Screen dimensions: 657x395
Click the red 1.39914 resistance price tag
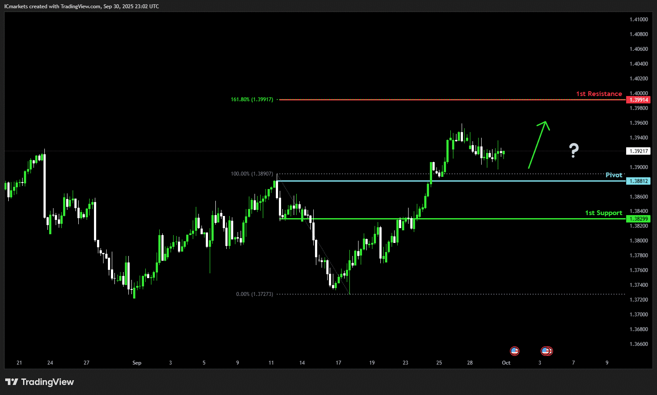638,100
